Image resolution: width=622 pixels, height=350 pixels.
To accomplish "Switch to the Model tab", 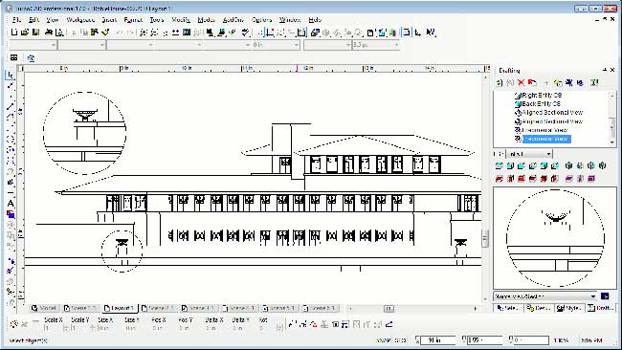I will [44, 308].
